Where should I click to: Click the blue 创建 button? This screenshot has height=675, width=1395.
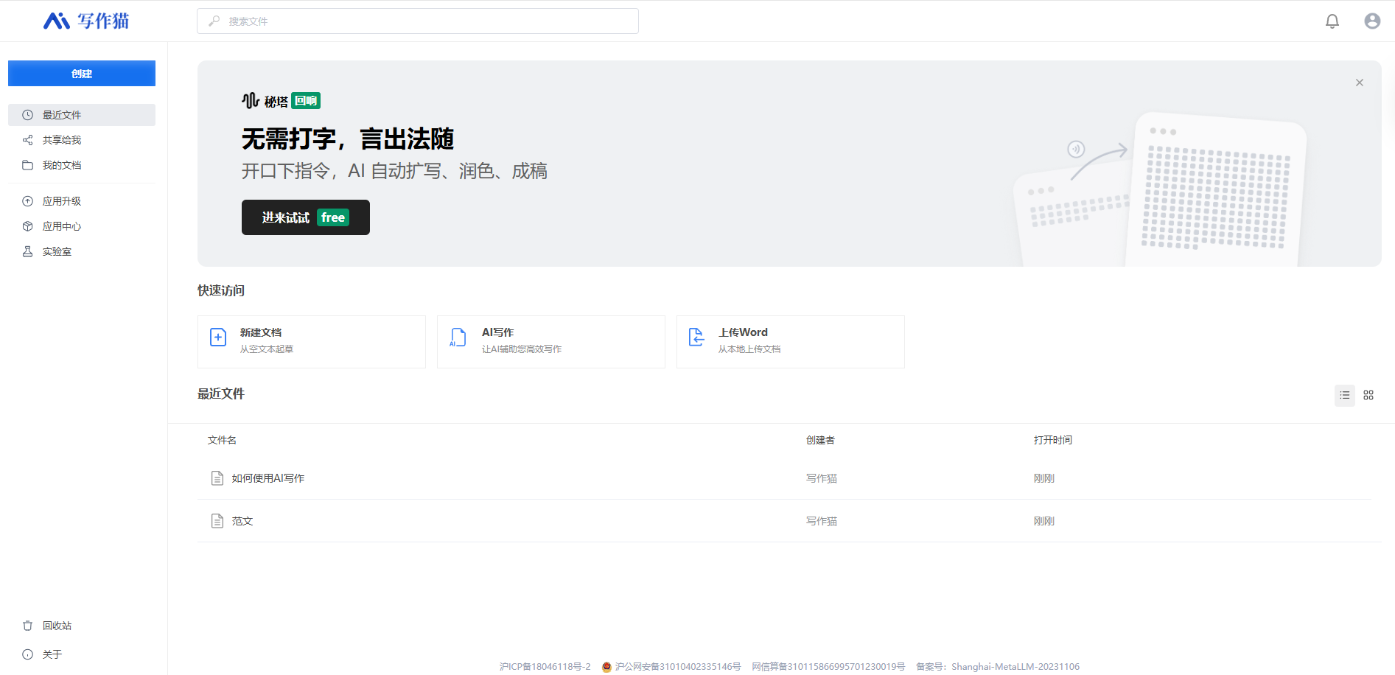pyautogui.click(x=82, y=74)
